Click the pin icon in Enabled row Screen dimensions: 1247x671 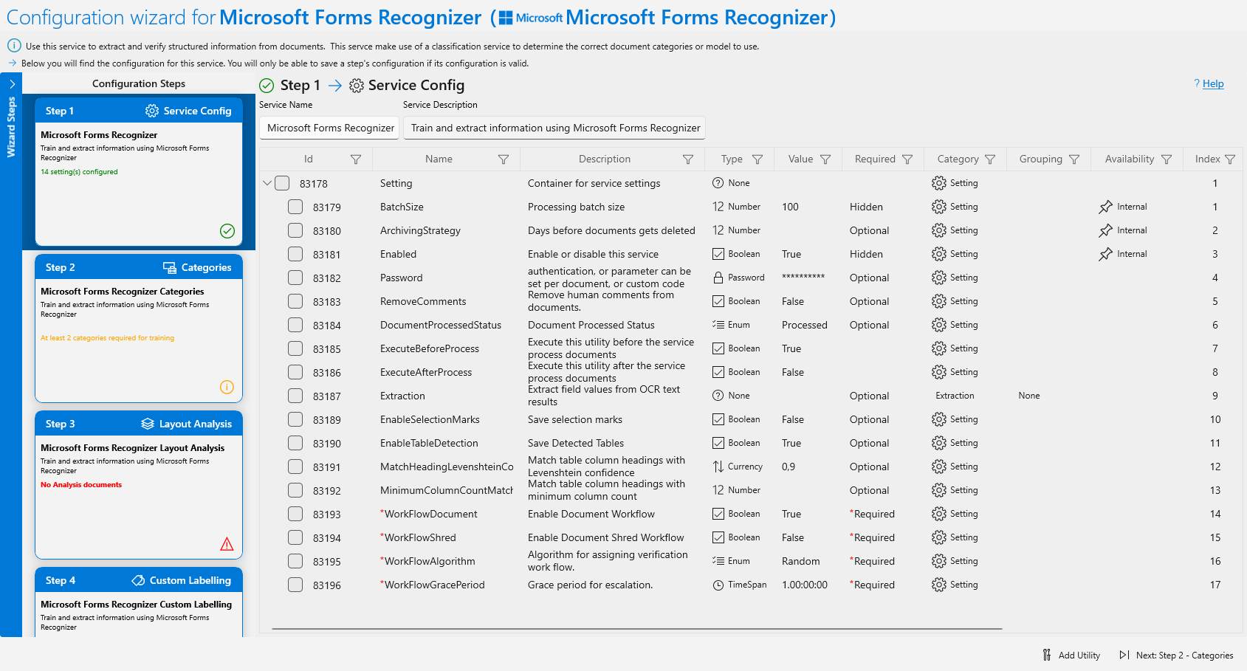(1105, 255)
